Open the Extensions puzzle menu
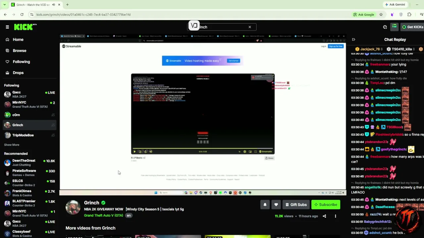 (x=409, y=15)
